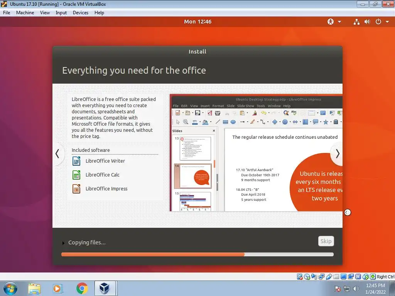Open the VirtualBox File menu
The image size is (395, 296).
point(7,13)
